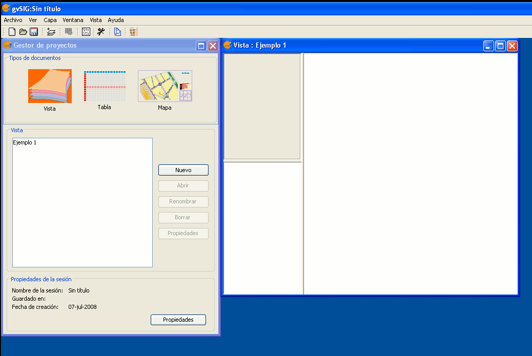Open the Ayuda menu
Image resolution: width=532 pixels, height=356 pixels.
(x=116, y=20)
